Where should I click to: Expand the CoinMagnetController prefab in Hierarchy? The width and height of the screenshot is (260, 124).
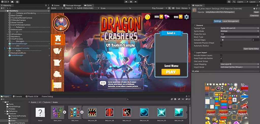[7, 48]
